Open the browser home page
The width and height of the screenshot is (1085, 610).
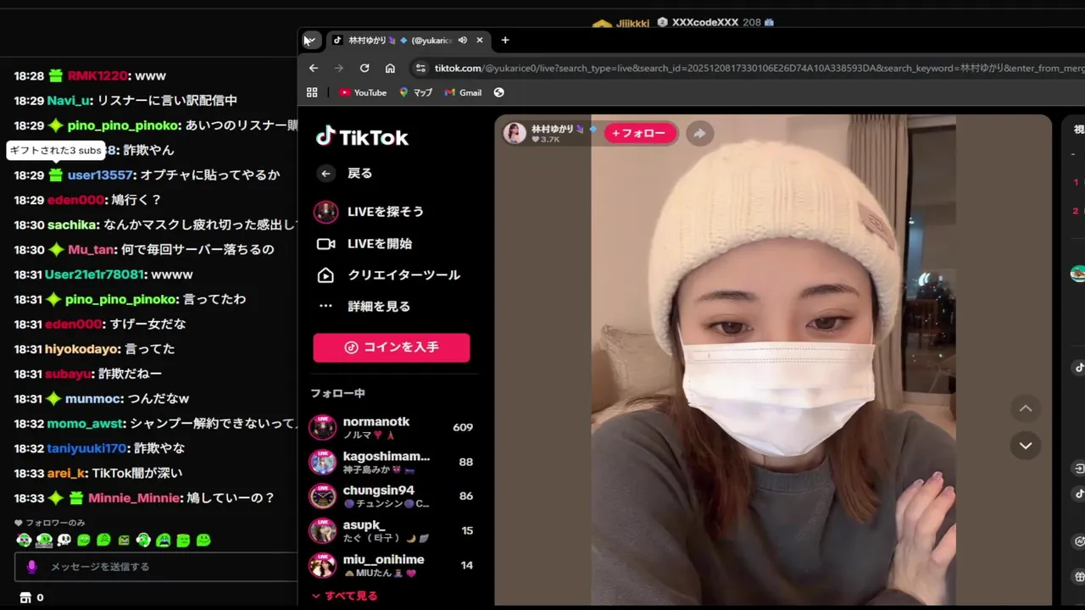pyautogui.click(x=390, y=68)
